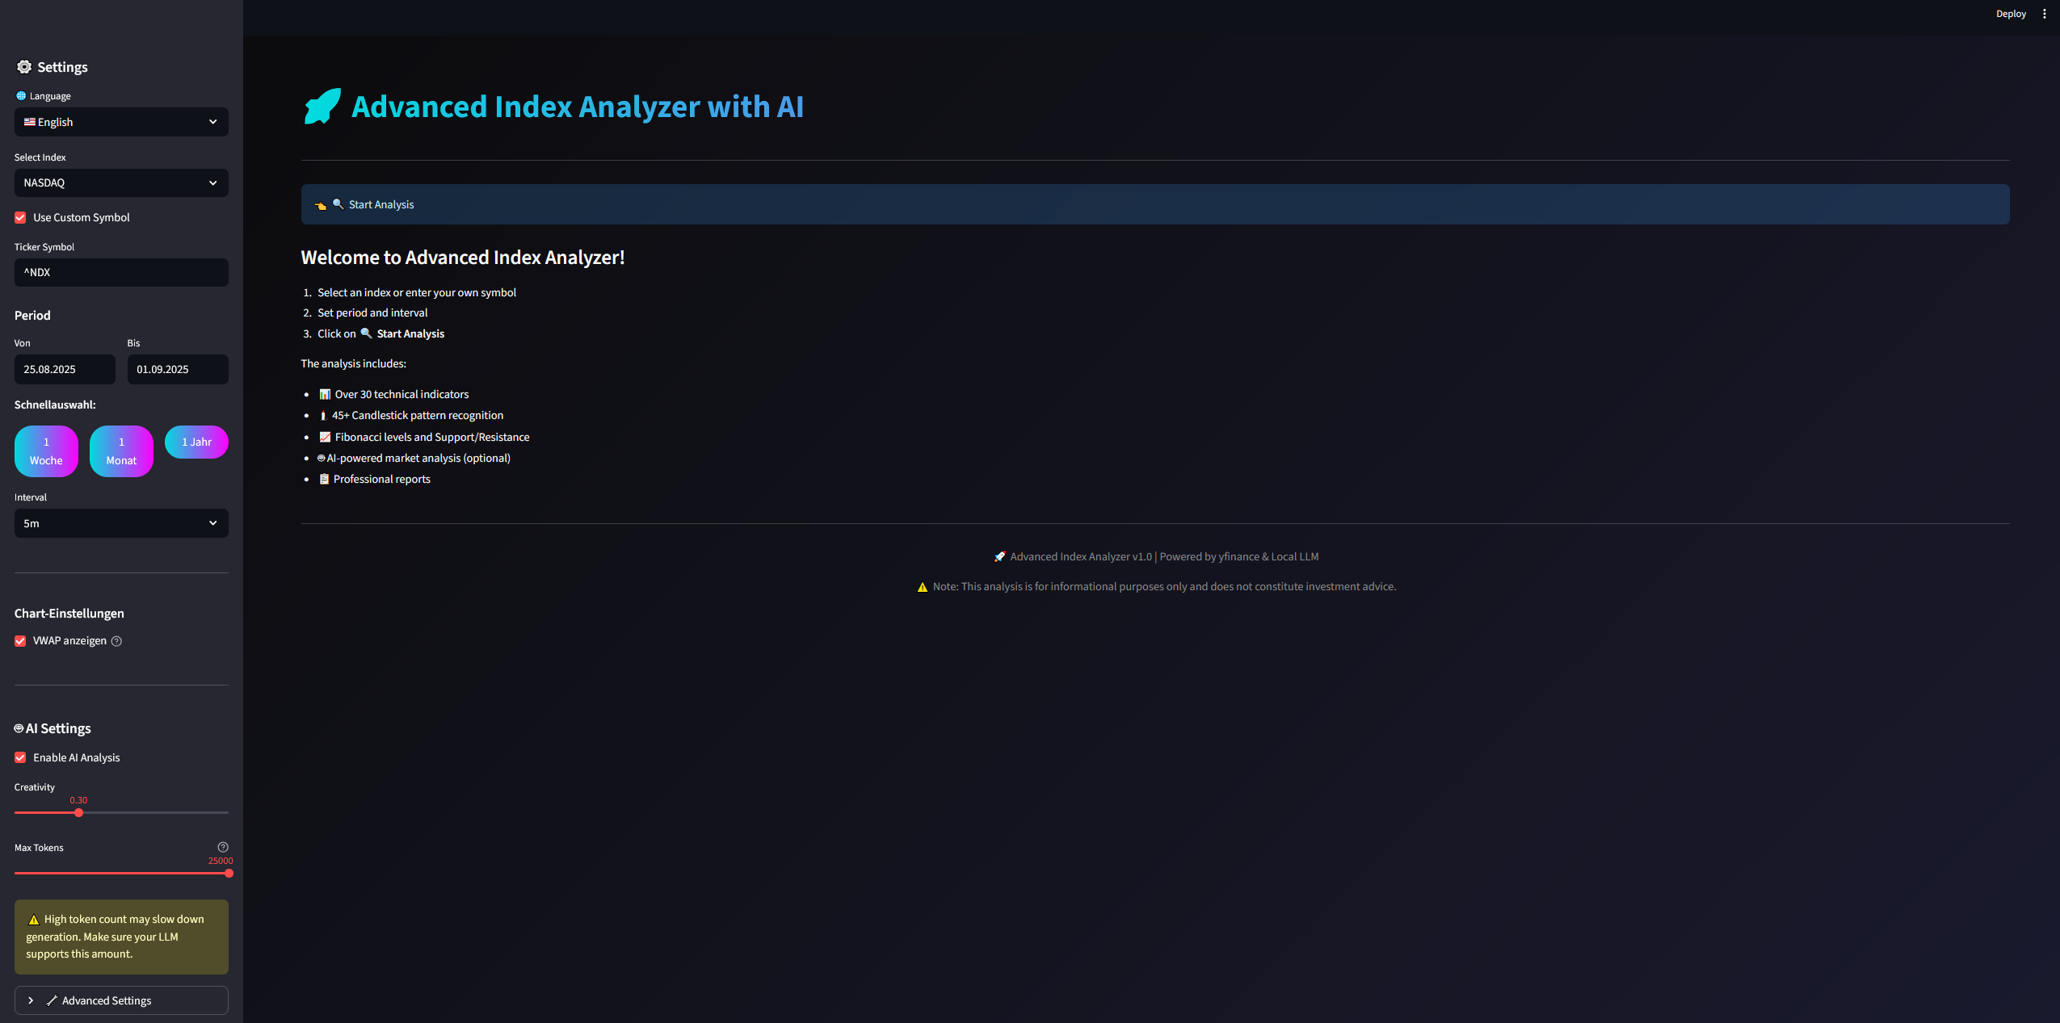Uncheck Use Custom Symbol checkbox
2060x1023 pixels.
(20, 218)
